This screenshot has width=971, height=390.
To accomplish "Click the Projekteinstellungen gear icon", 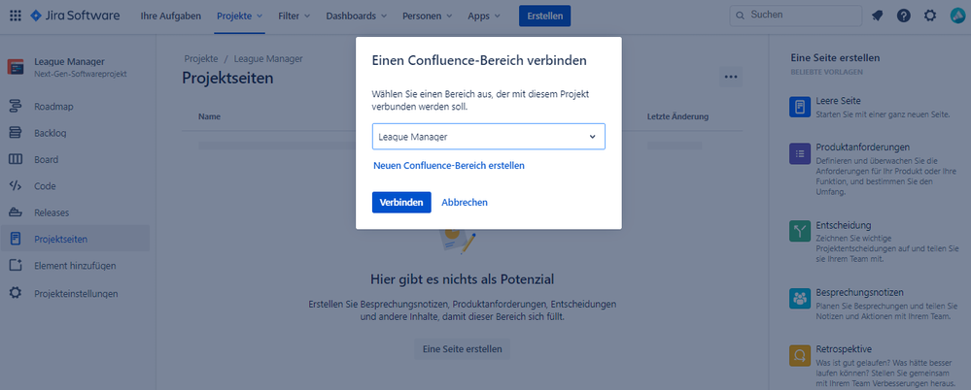I will click(16, 293).
